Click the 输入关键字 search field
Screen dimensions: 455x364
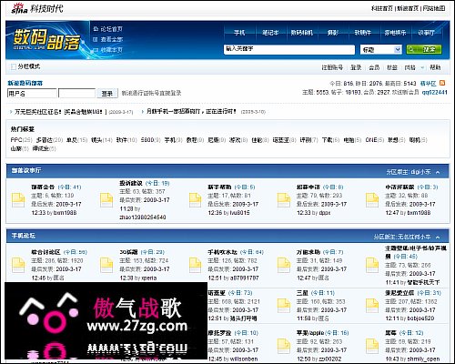[289, 49]
